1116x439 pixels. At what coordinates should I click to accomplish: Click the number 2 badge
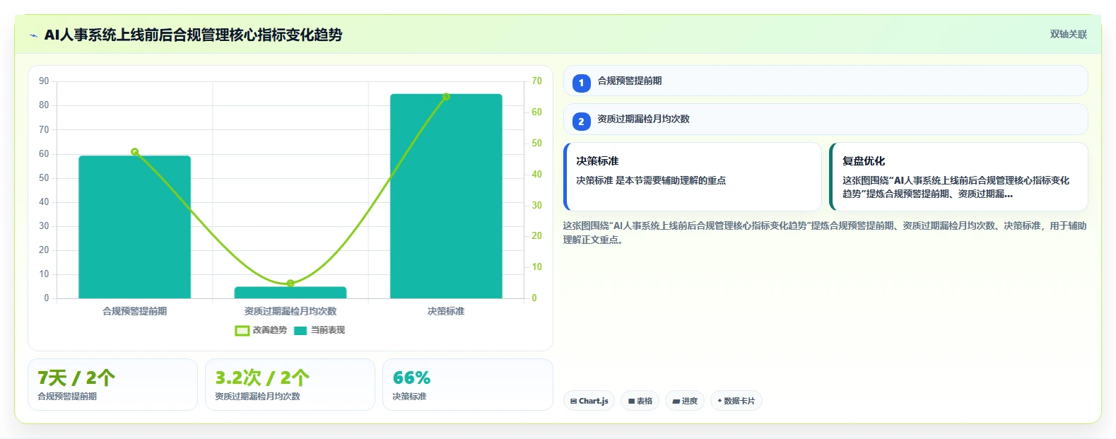pos(581,122)
